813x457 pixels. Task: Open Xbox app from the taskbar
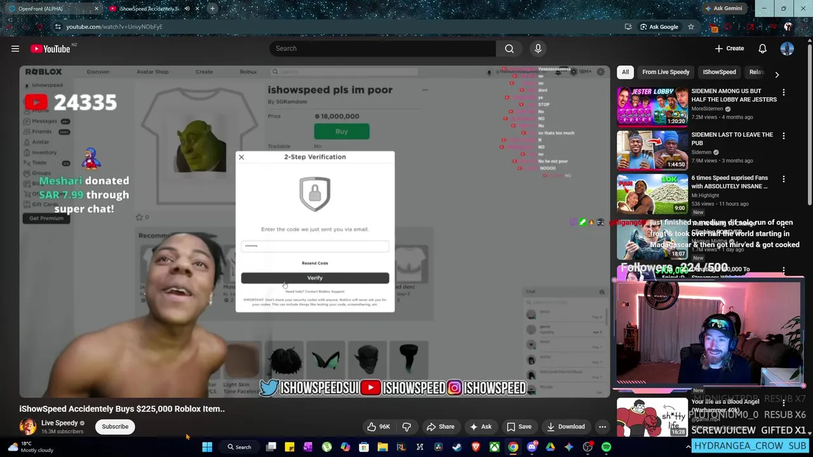[494, 447]
